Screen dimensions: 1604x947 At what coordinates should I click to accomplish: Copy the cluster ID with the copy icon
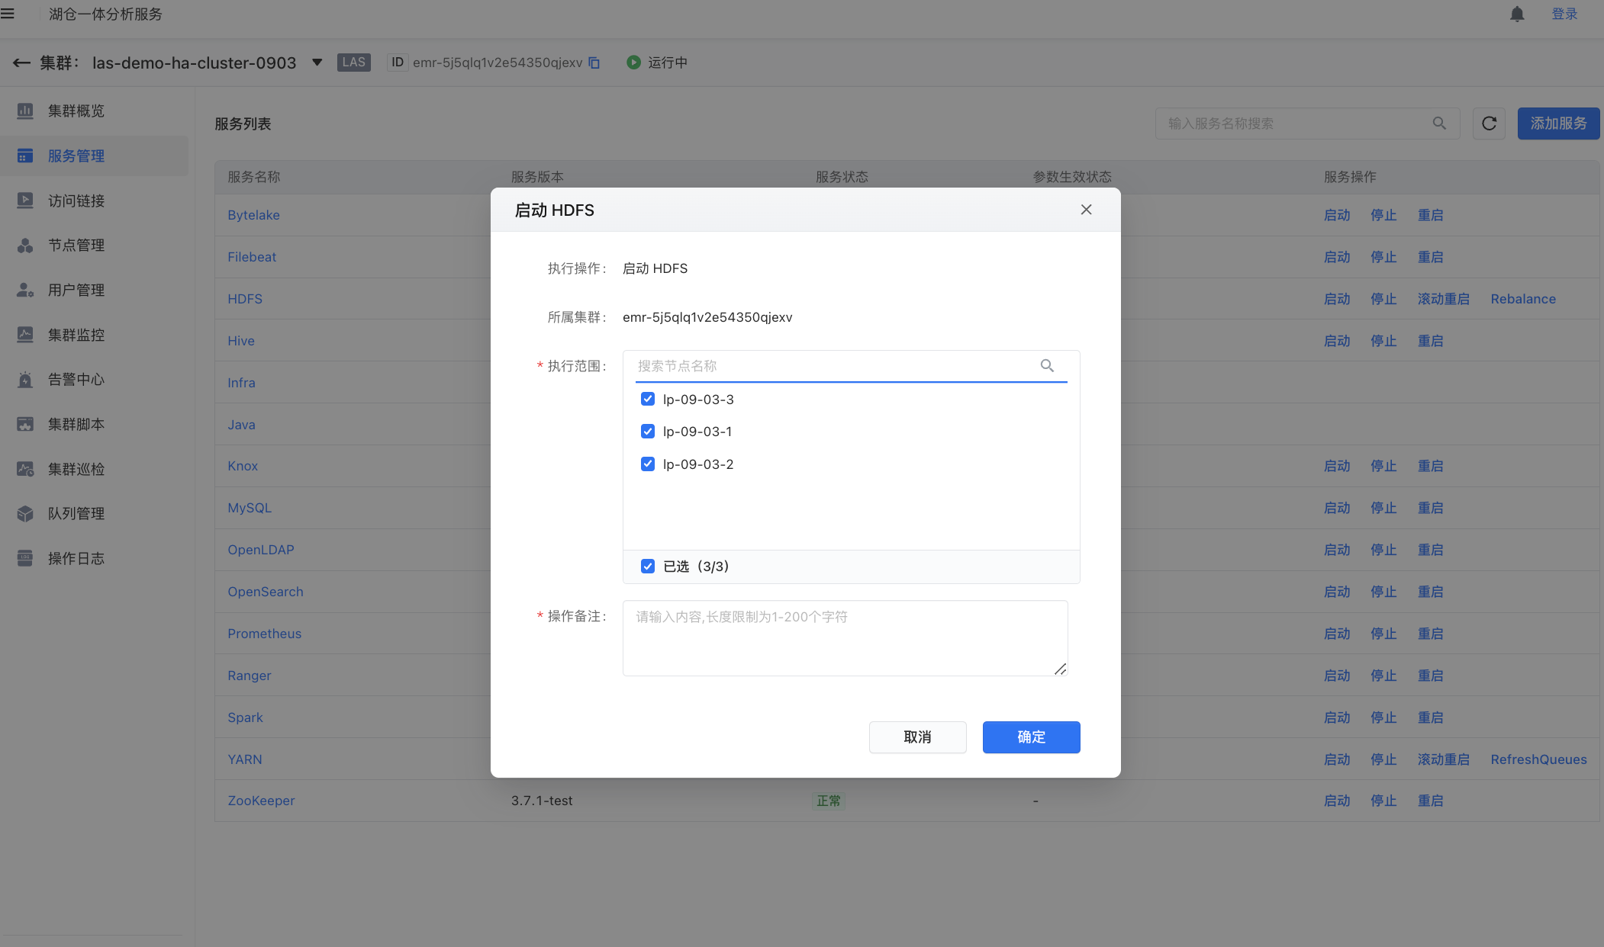[x=594, y=63]
